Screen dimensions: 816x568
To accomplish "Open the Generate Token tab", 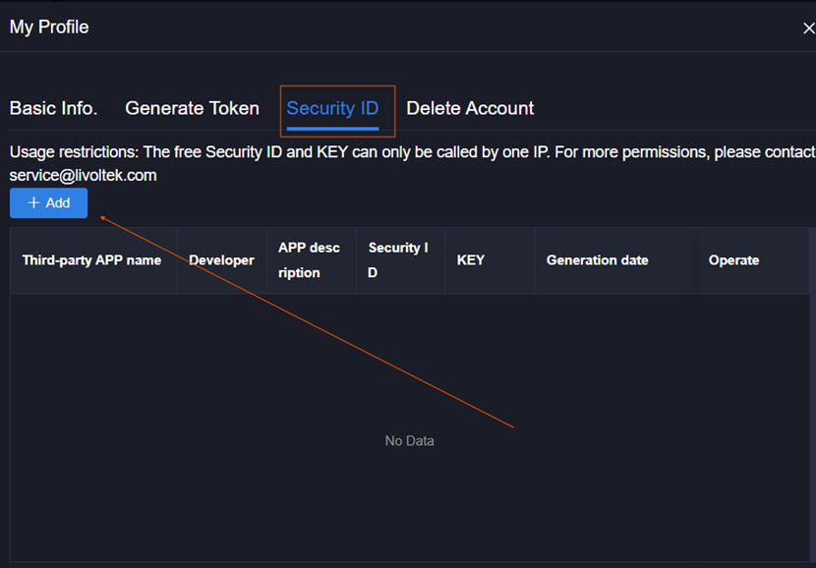I will (192, 109).
